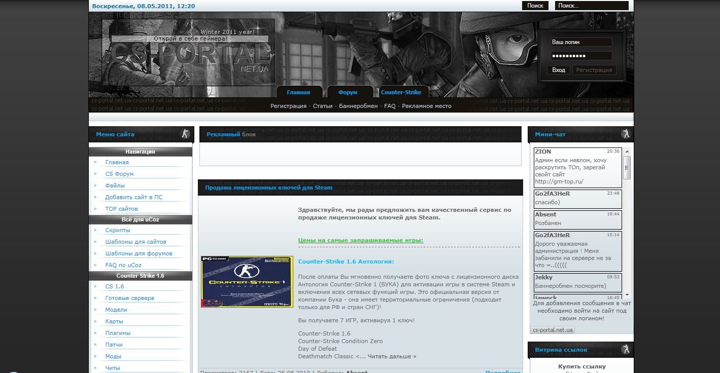This screenshot has height=373, width=720.
Task: Click the CS-PORTAL NET.UA site logo
Action: coord(188,52)
